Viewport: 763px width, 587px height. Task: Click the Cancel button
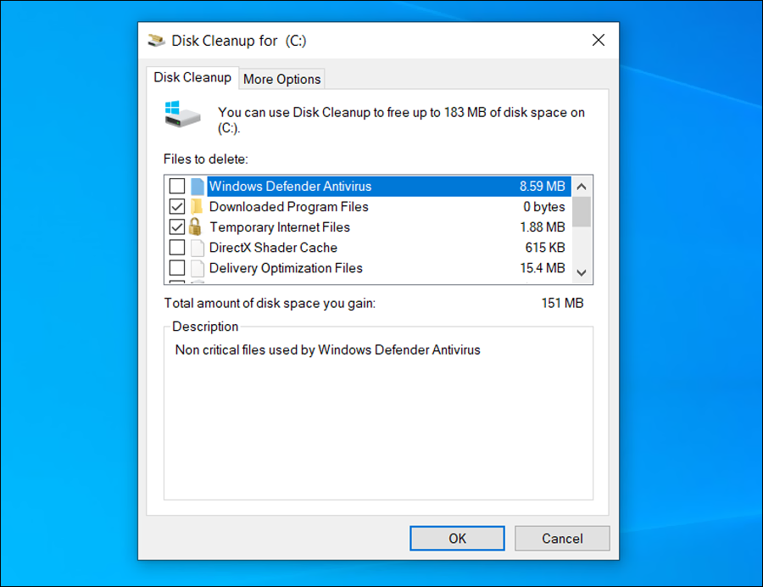(562, 539)
